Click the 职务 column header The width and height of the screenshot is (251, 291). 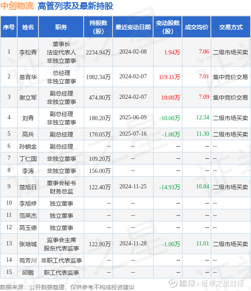tap(61, 27)
